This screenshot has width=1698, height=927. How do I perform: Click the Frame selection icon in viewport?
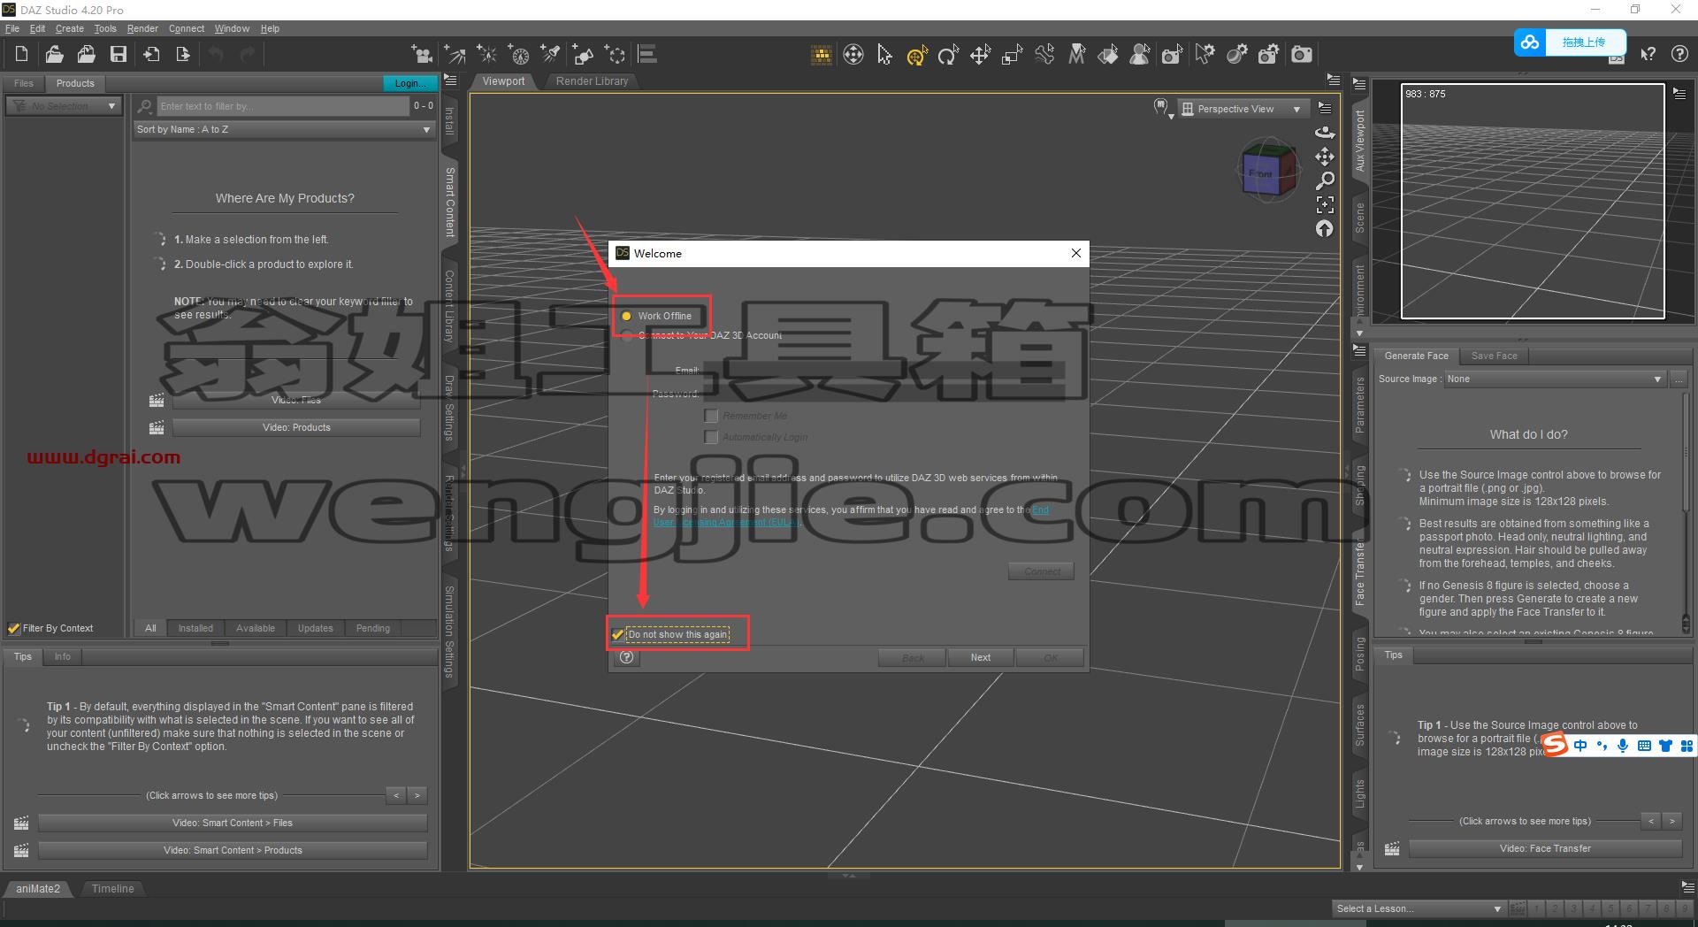pyautogui.click(x=1325, y=204)
